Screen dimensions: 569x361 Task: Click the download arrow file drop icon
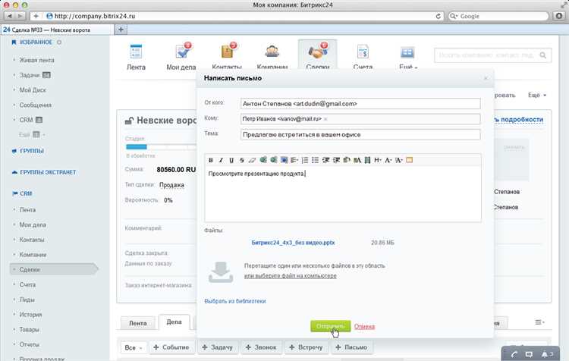(221, 272)
